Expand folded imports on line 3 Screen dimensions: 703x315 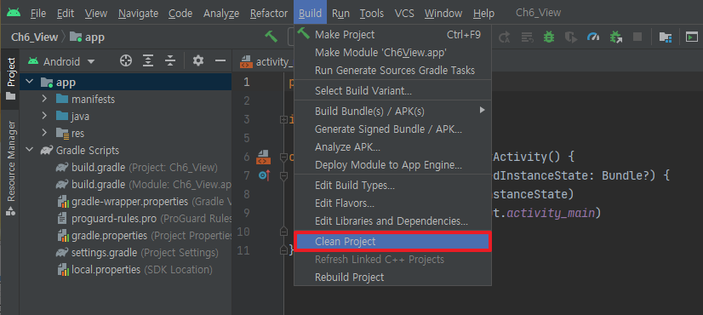click(x=283, y=120)
